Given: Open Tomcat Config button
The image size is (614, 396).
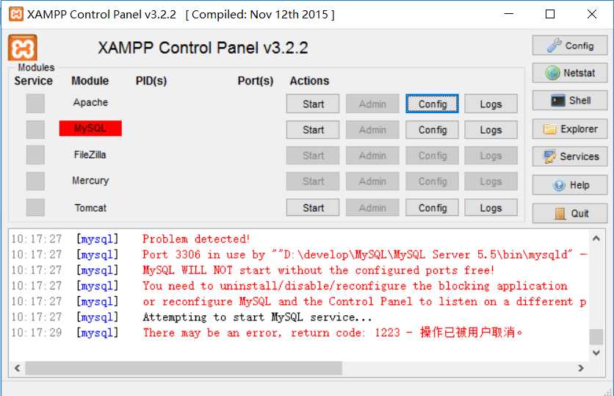Looking at the screenshot, I should tap(432, 208).
